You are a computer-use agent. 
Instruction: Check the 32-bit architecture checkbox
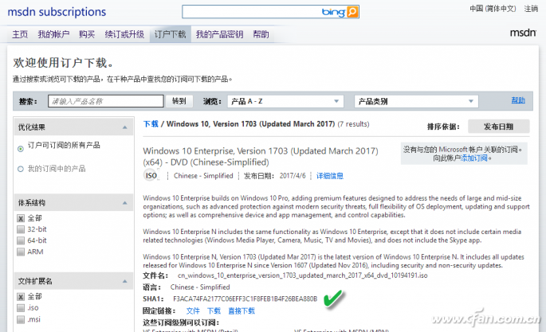click(21, 229)
